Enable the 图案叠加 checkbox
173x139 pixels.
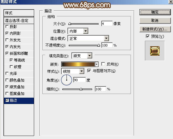[7, 93]
